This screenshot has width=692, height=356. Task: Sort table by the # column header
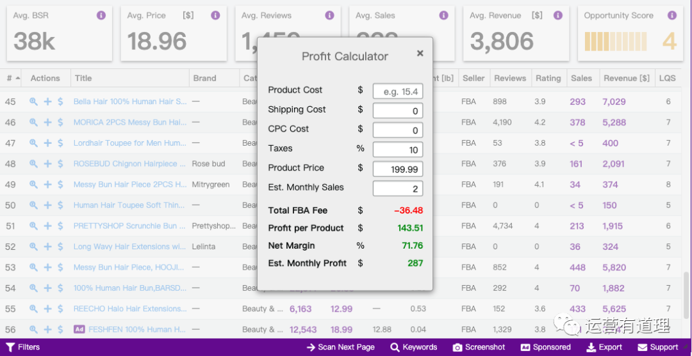click(13, 78)
